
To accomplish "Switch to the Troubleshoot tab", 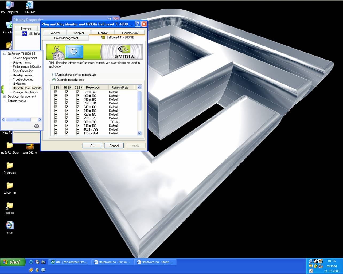I will point(130,33).
